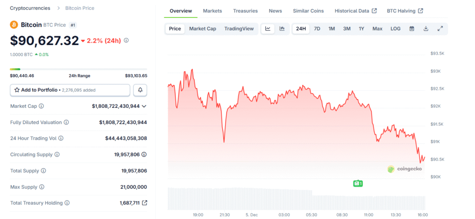Image resolution: width=475 pixels, height=219 pixels.
Task: Click 24 Hour Trading Vol info icon
Action: coord(61,138)
